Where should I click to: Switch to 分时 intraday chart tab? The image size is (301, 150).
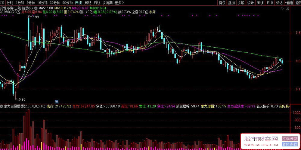tap(10, 3)
